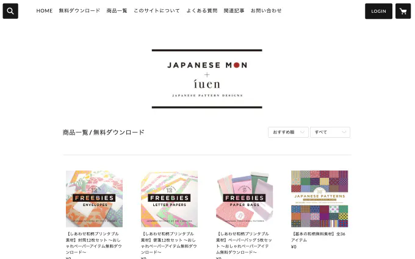Go to the HOME menu item
415x259 pixels.
(45, 11)
